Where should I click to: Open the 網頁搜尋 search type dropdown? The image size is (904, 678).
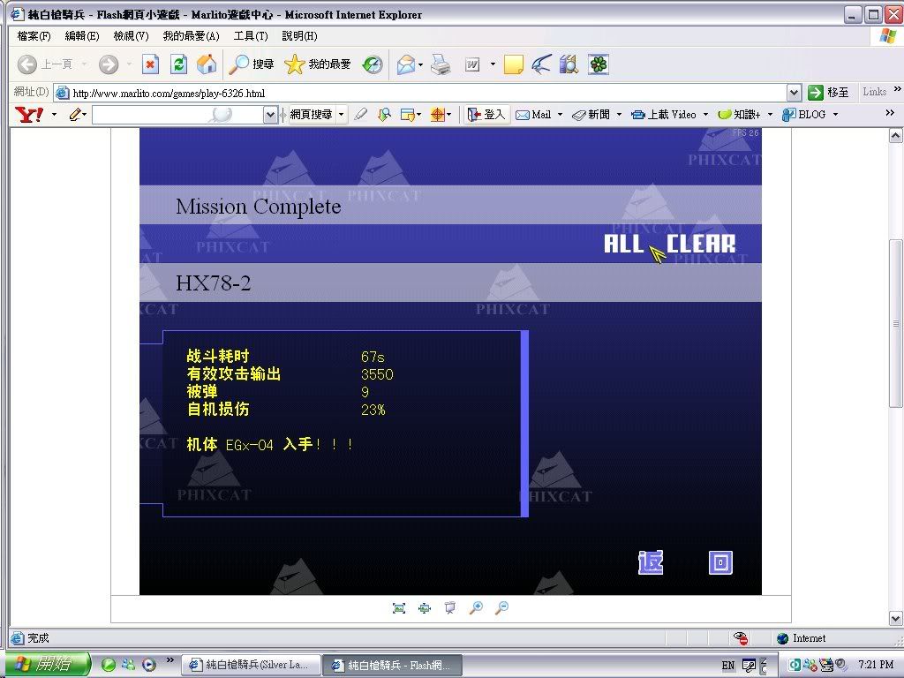point(342,115)
